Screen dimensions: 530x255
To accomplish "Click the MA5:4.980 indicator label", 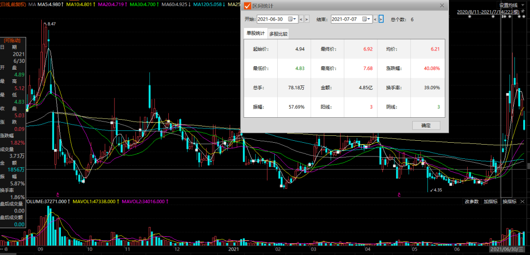I will [52, 4].
